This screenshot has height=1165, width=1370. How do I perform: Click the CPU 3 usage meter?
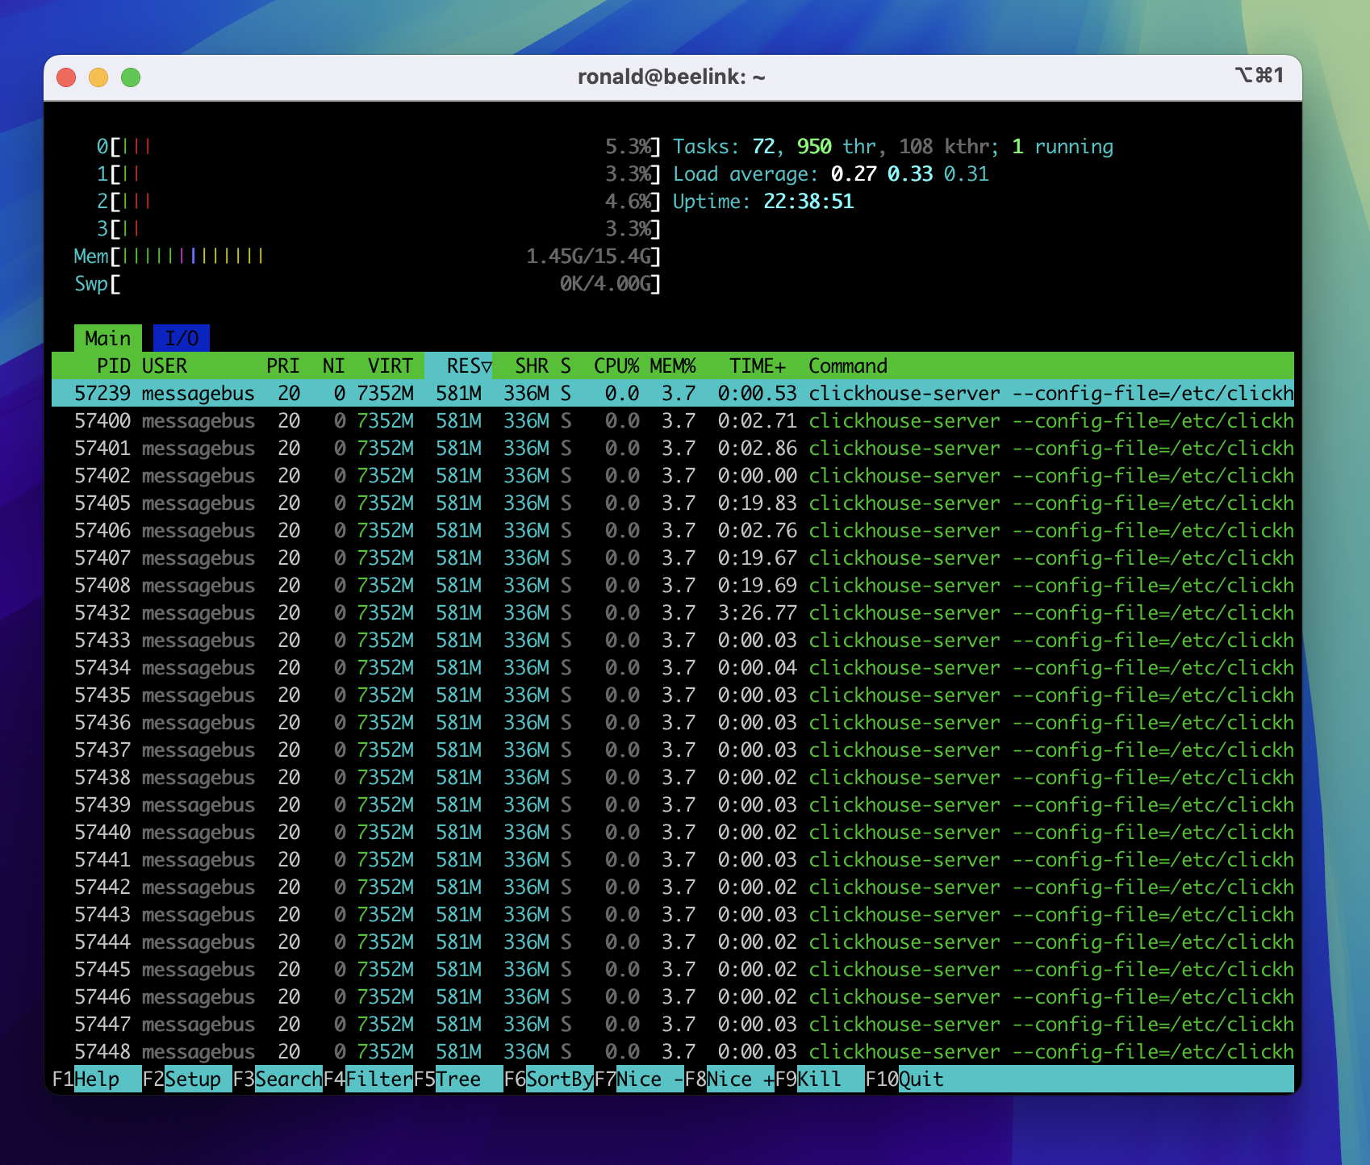click(378, 228)
